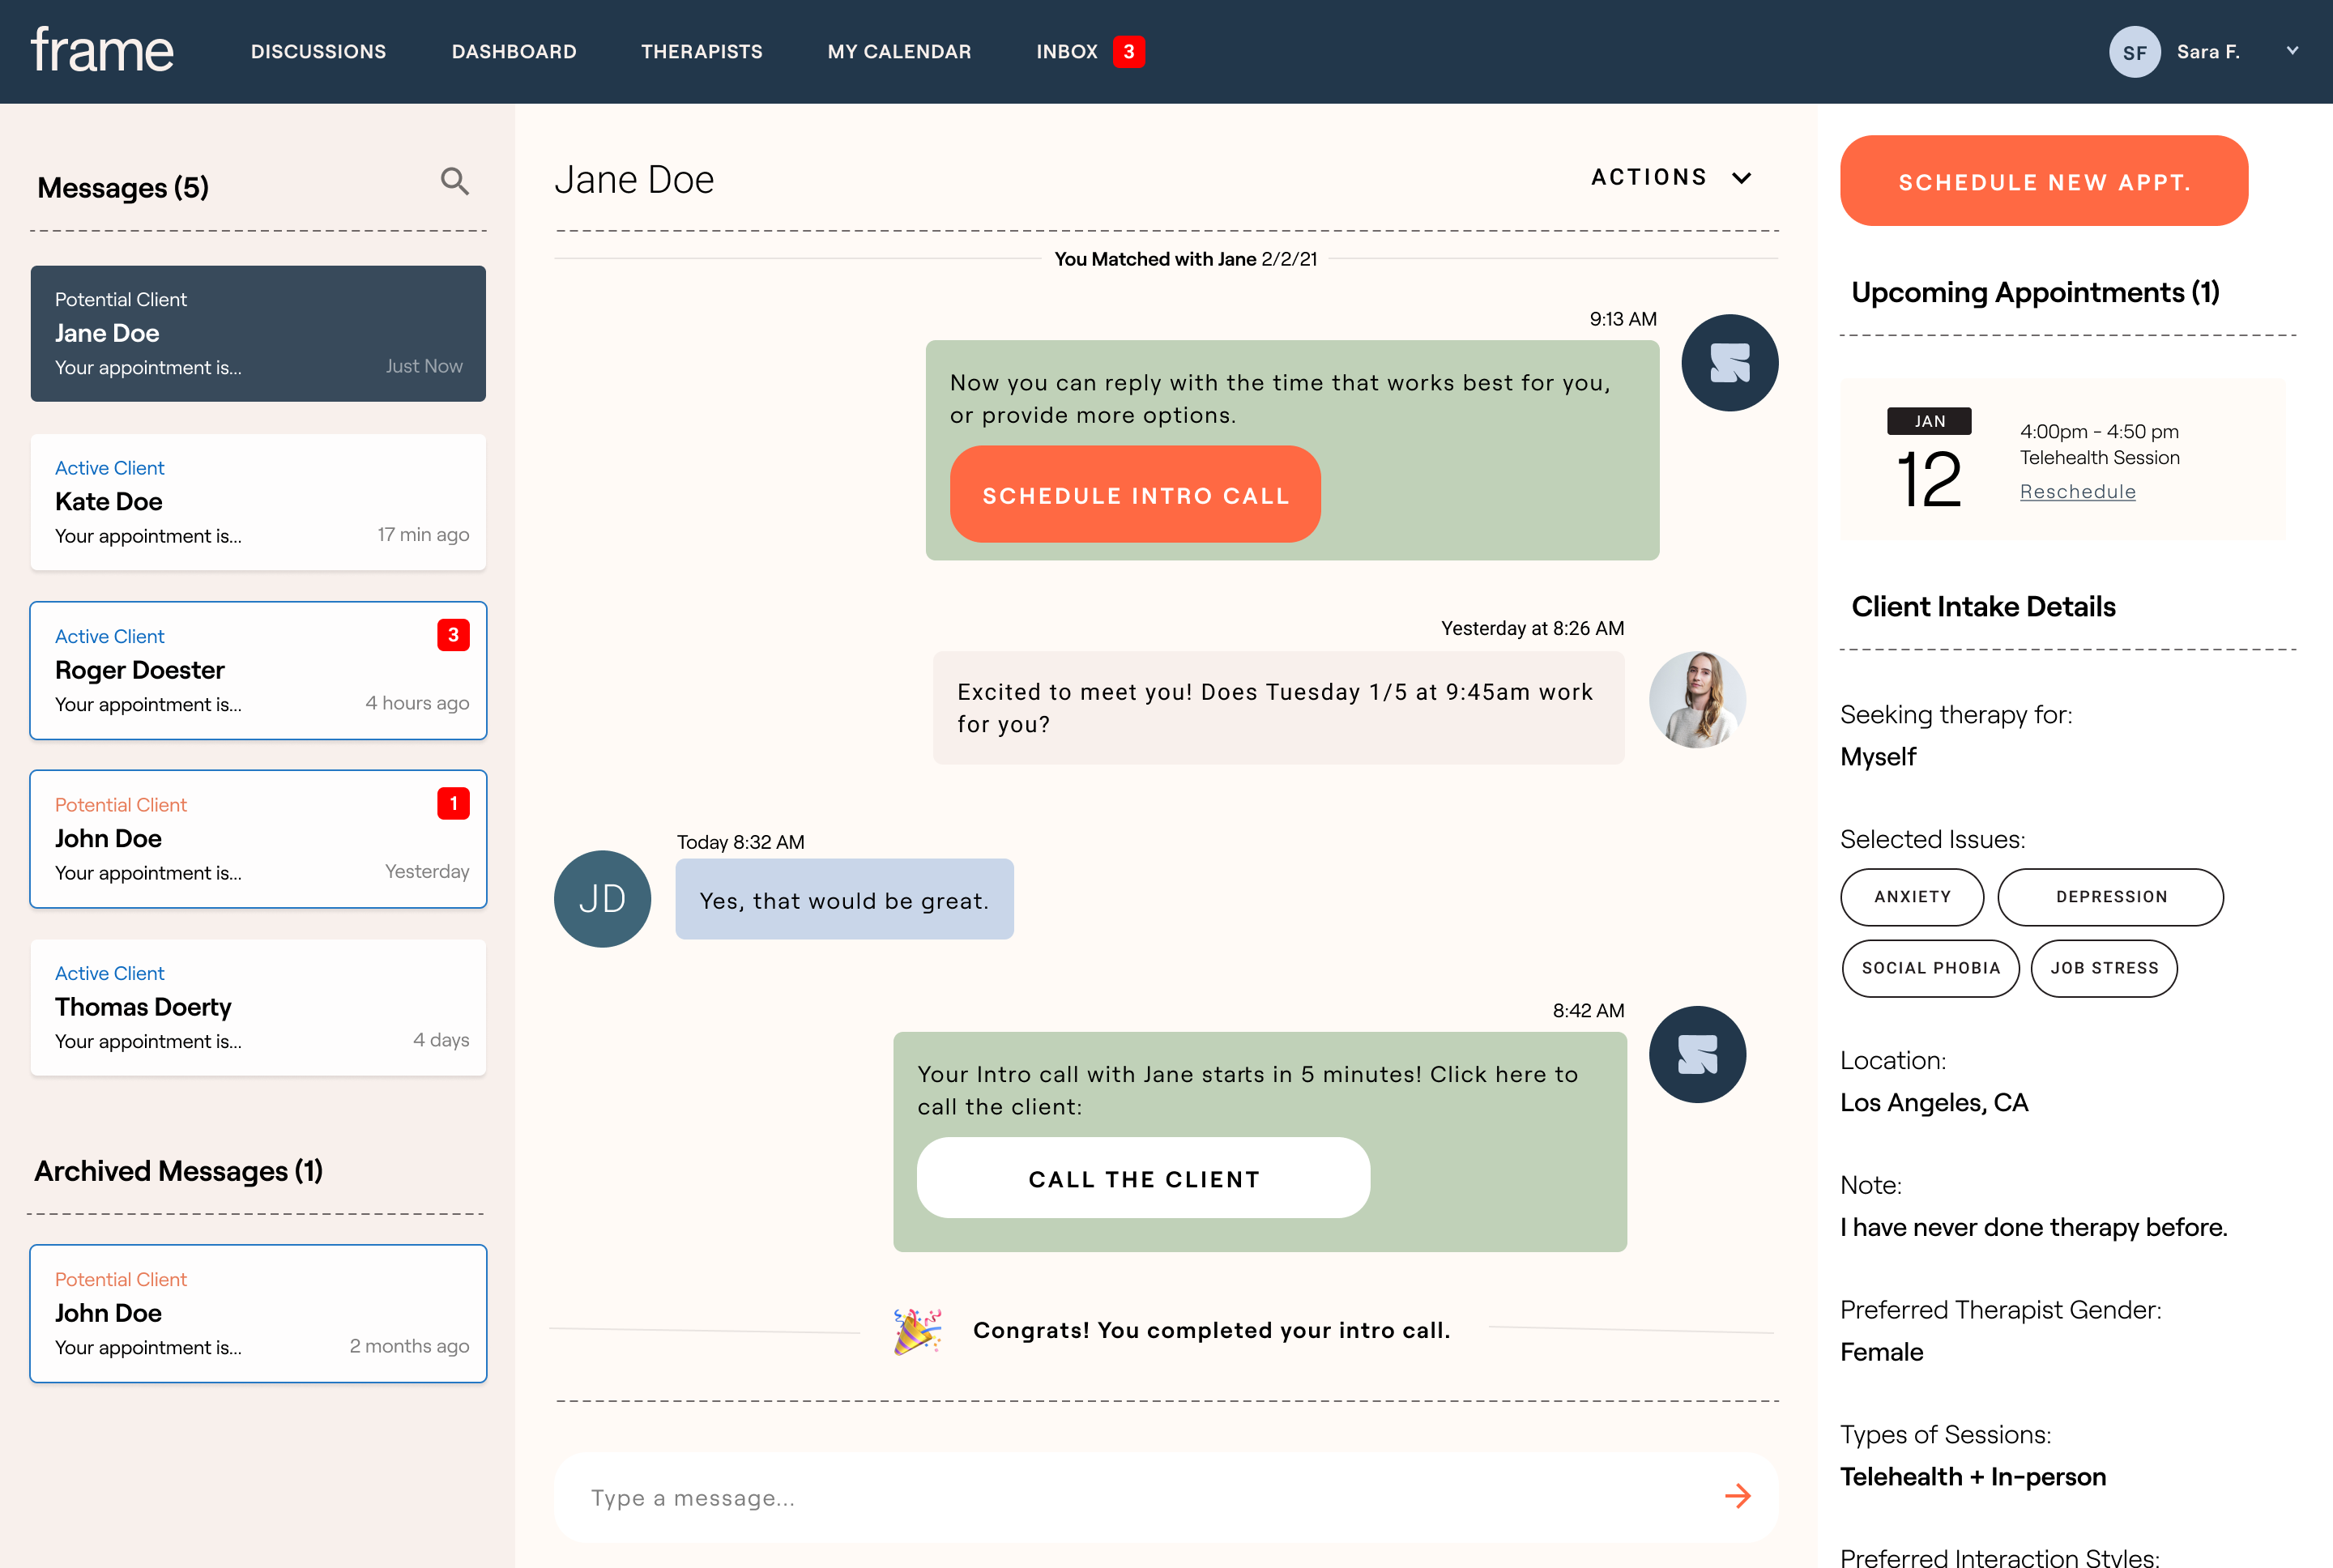Go to My Calendar in navigation
Screen dimensions: 2333x1568
tap(899, 51)
